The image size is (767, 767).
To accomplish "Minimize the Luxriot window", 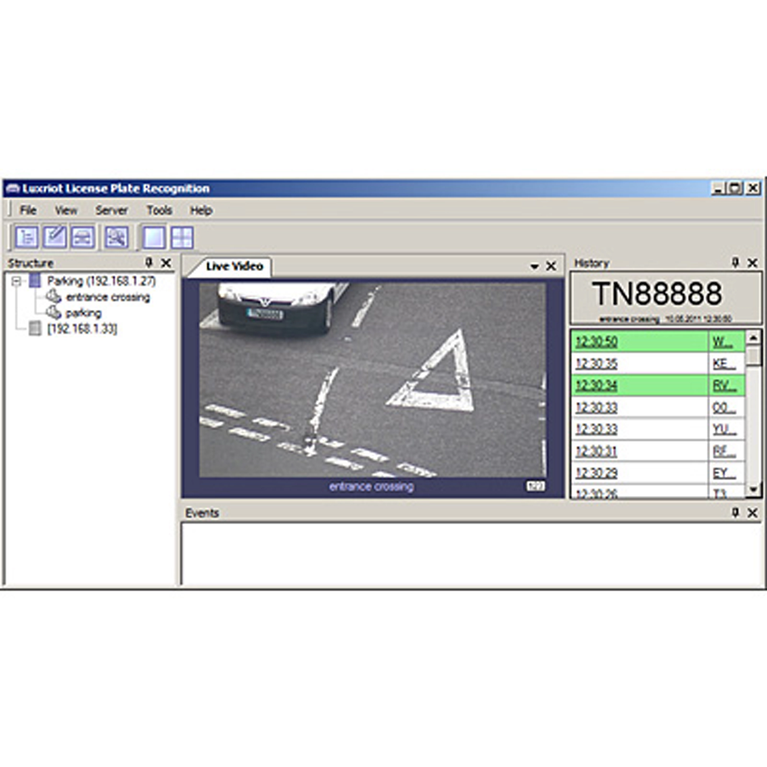I will click(719, 188).
